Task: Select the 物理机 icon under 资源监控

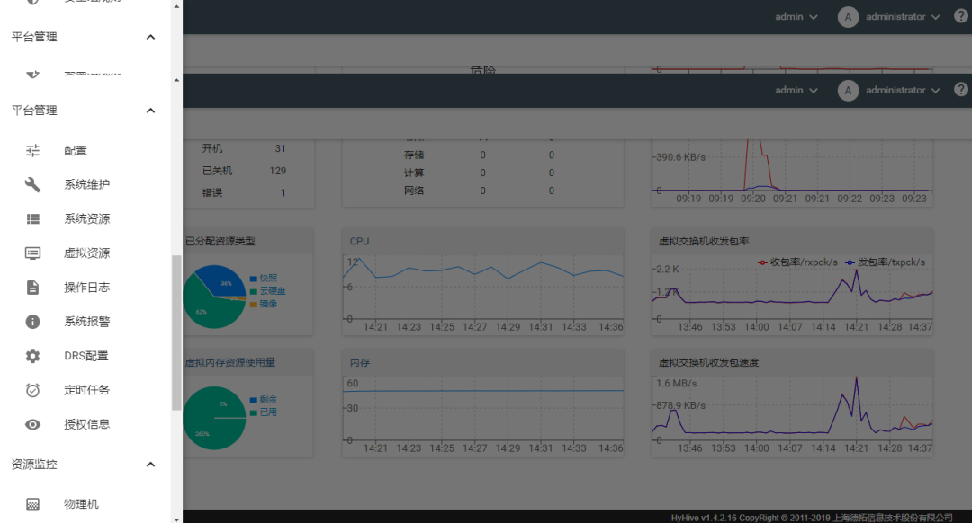Action: [x=33, y=504]
